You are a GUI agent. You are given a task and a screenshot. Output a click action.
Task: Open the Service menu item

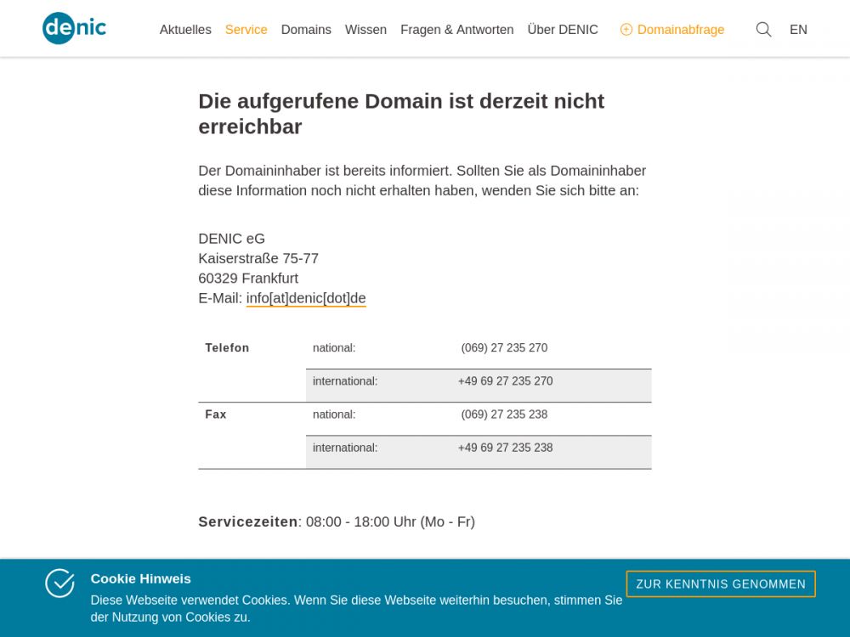[246, 30]
